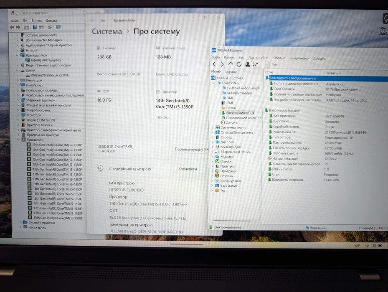
Task: Open Обране menu in AIDA64 menu bar
Action: 279,58
